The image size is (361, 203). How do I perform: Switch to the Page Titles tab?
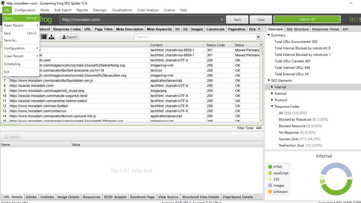coord(104,29)
